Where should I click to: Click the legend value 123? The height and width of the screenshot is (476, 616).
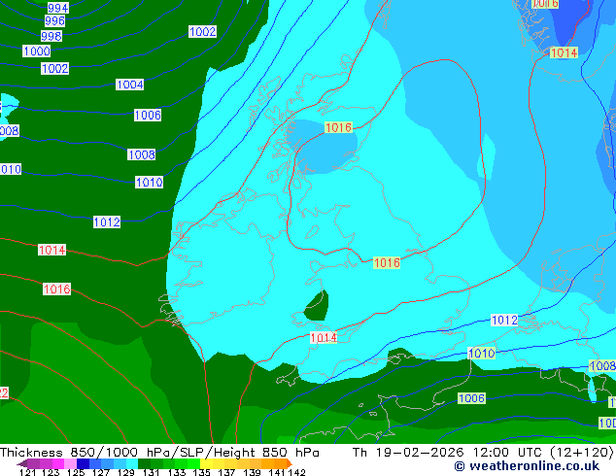pyautogui.click(x=51, y=472)
